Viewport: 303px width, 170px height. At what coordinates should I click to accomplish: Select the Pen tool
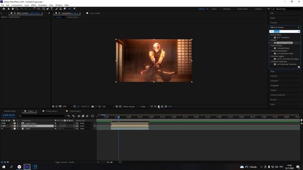pos(47,9)
